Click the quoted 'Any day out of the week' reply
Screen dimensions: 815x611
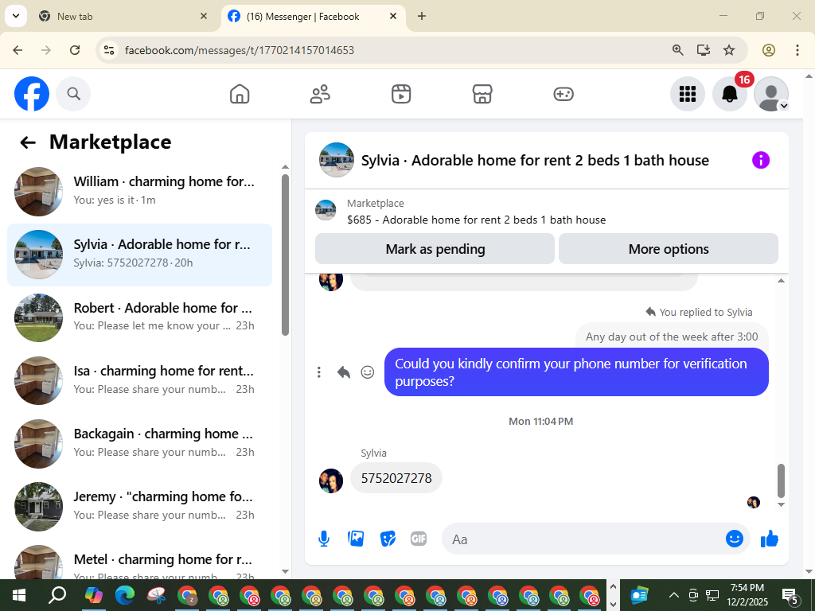click(x=672, y=337)
